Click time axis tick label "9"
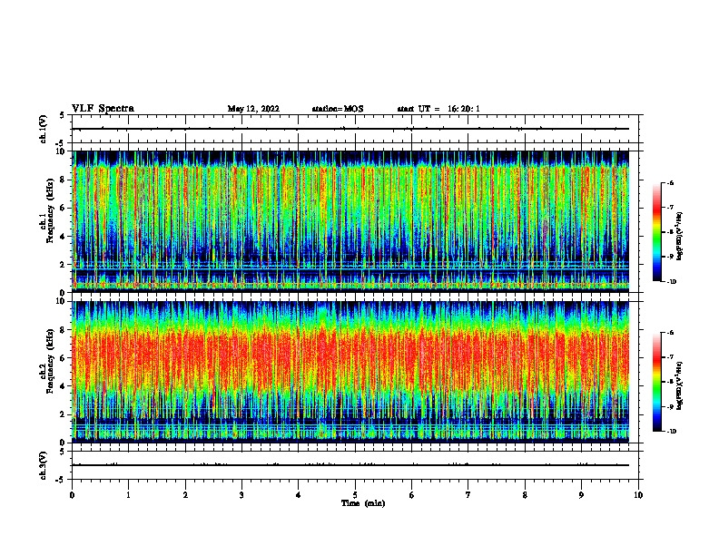The width and height of the screenshot is (719, 555). [581, 495]
